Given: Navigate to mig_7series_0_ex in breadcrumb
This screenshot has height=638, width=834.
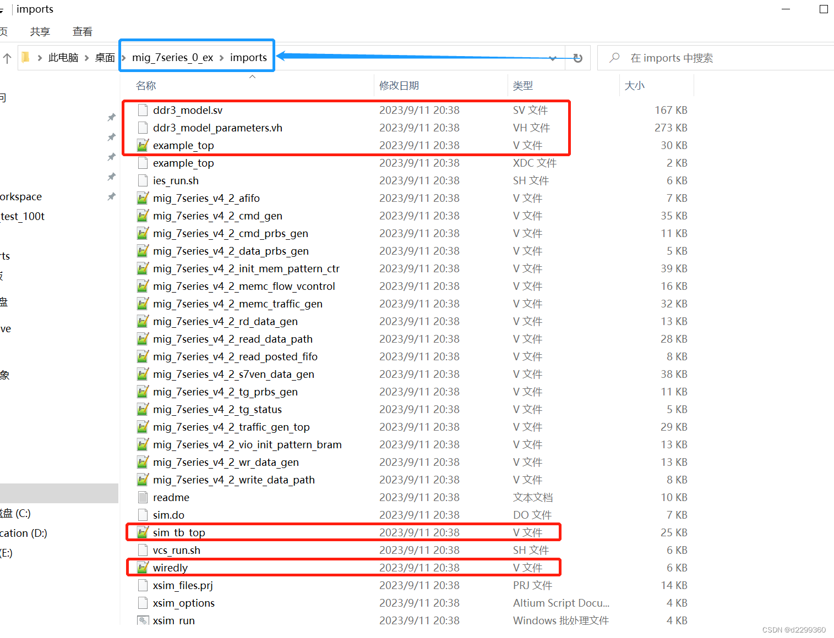Looking at the screenshot, I should (x=172, y=58).
